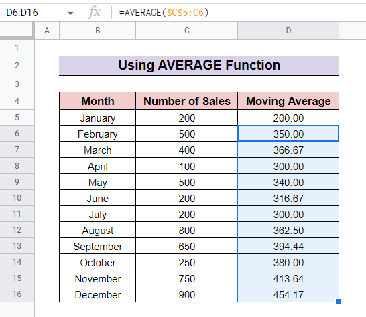Click the 'Number of Sales' header cell

tap(187, 101)
